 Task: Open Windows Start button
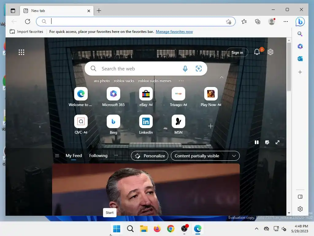(x=117, y=229)
